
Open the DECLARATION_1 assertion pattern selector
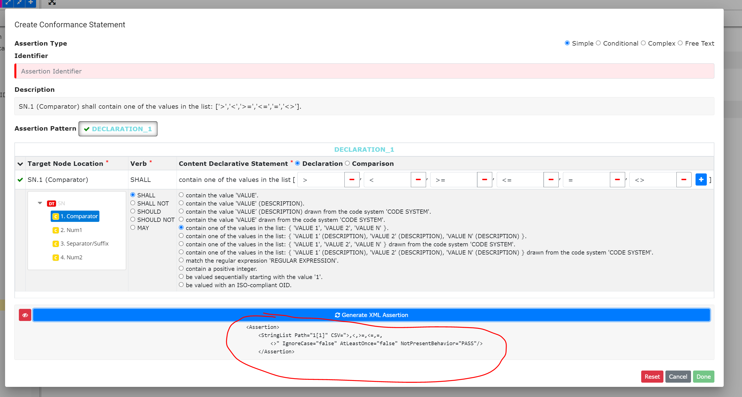[x=118, y=129]
